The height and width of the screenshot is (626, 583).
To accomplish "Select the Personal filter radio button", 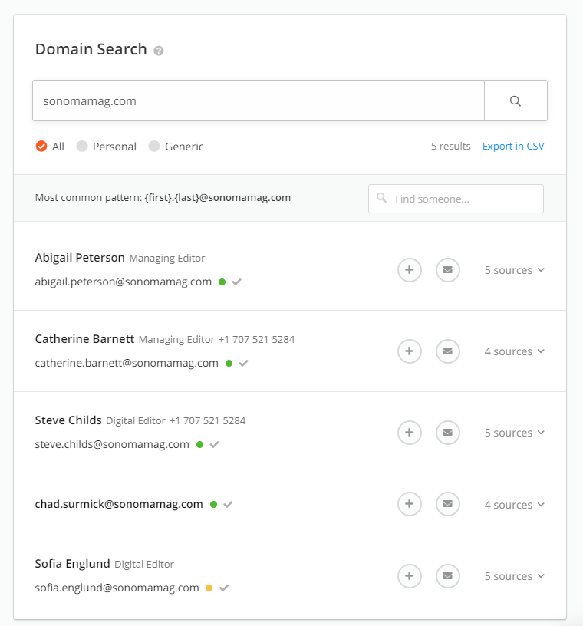I will 82,146.
